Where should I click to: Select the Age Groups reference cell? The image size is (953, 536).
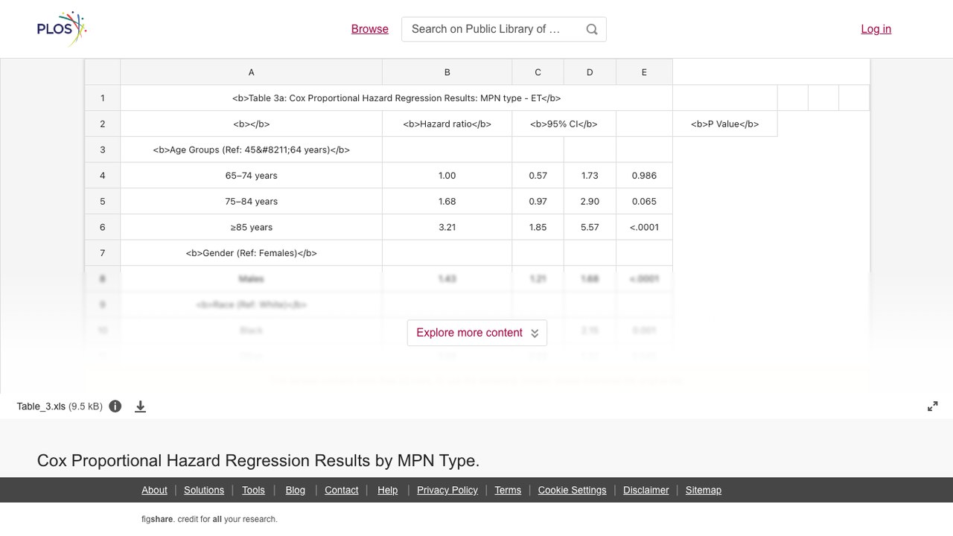(x=251, y=150)
